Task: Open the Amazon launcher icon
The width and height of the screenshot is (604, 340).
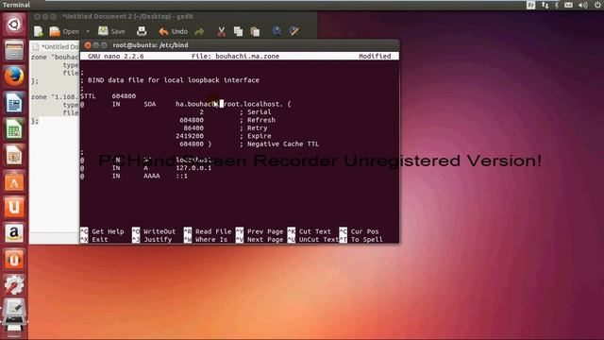Action: [x=14, y=233]
